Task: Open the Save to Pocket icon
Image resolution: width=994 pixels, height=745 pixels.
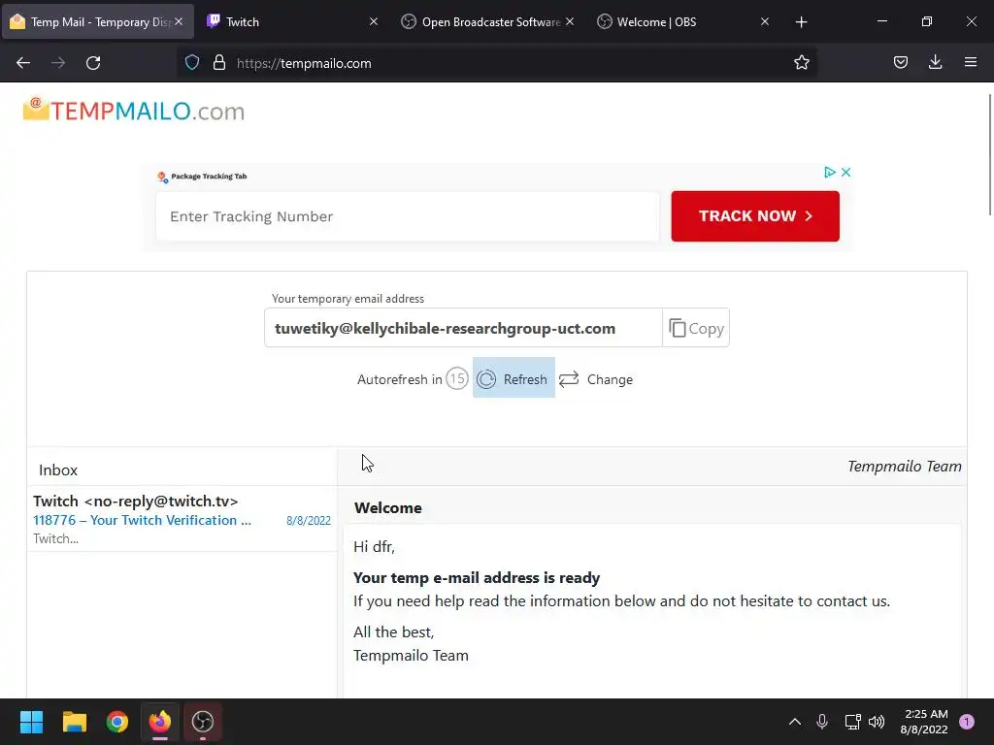Action: (x=900, y=62)
